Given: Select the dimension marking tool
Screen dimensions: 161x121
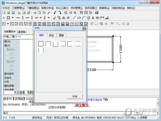Looking at the screenshot, I should [x=102, y=18].
